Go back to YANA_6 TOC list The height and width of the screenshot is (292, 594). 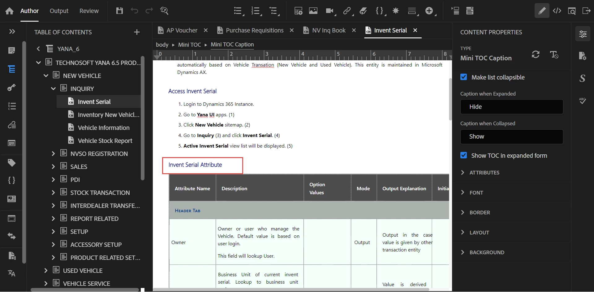(38, 49)
